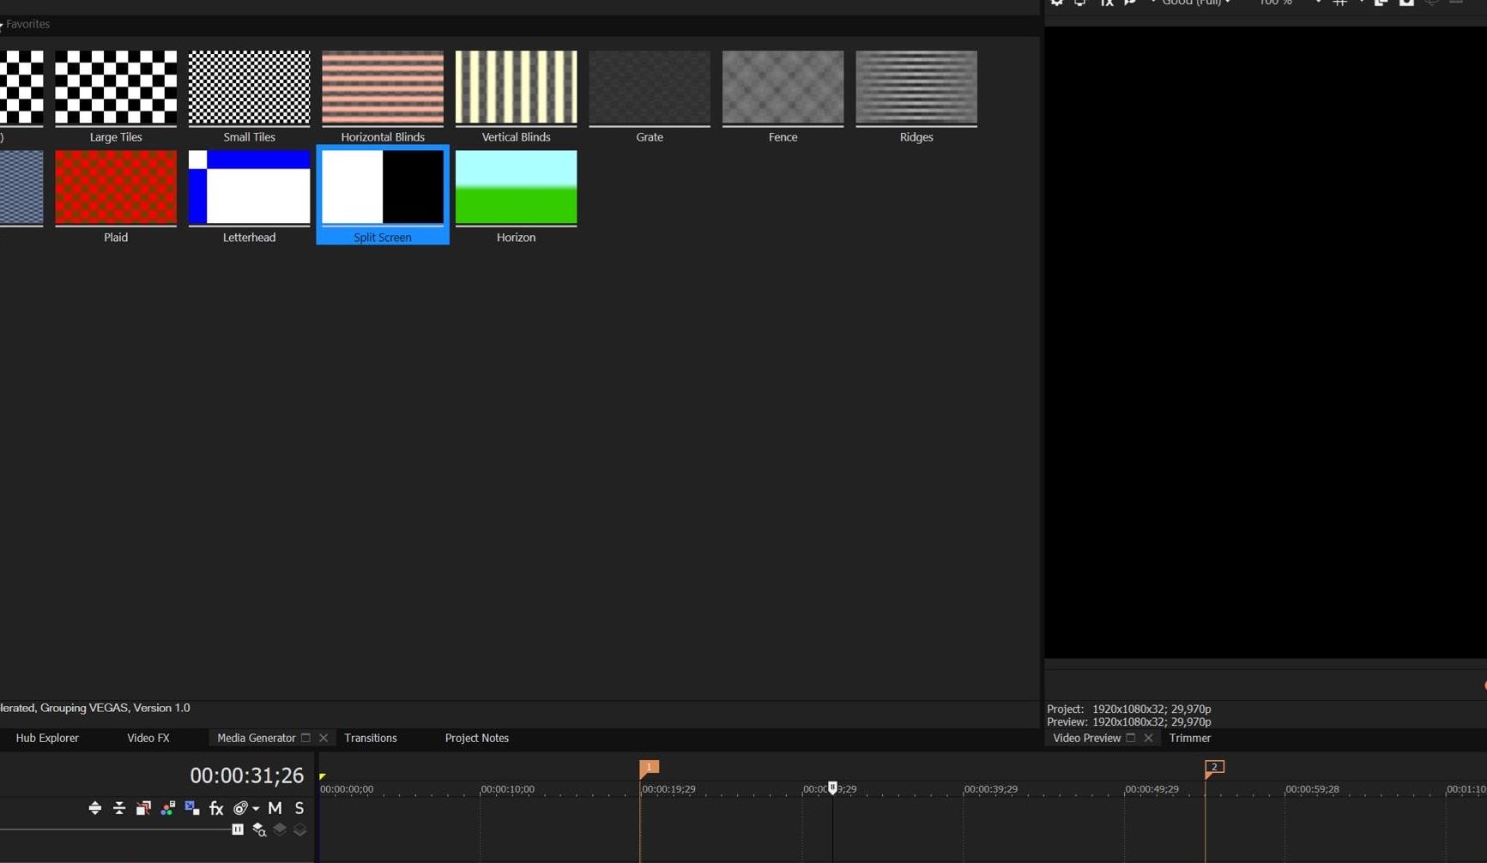Image resolution: width=1487 pixels, height=863 pixels.
Task: Open the color grading track icon
Action: pyautogui.click(x=168, y=808)
